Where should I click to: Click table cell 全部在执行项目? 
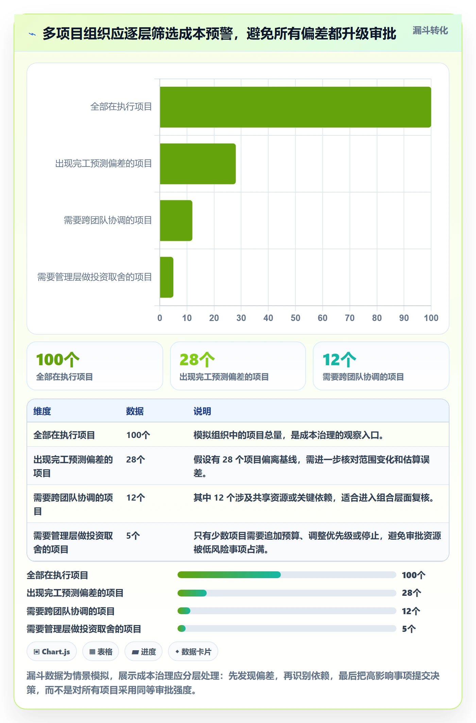point(64,435)
